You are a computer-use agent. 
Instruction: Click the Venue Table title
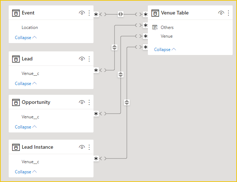click(x=175, y=13)
